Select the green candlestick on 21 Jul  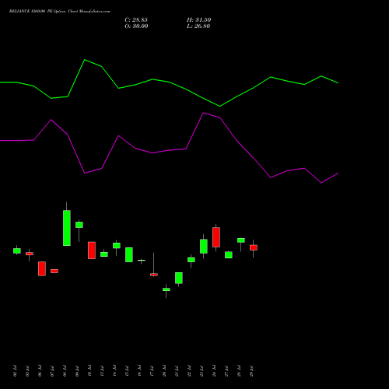tap(179, 278)
